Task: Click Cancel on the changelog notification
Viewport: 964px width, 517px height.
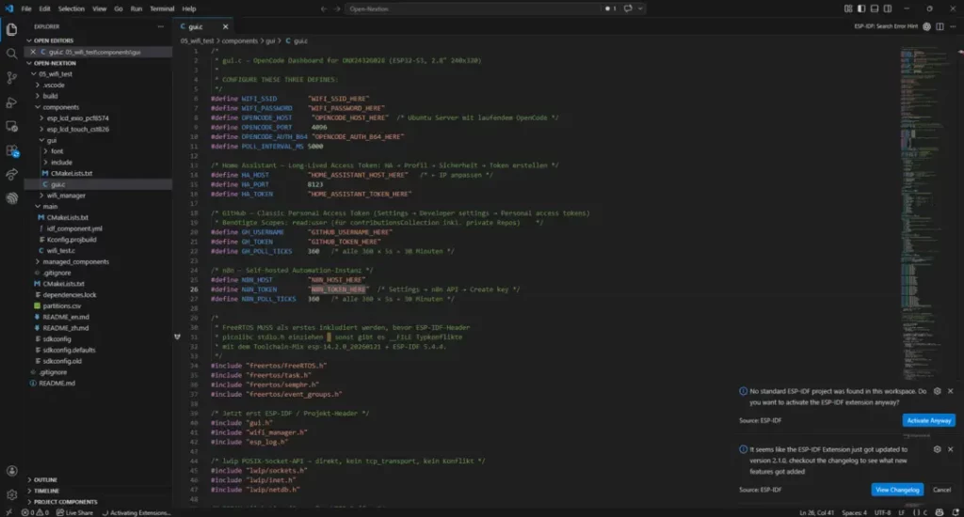Action: click(941, 490)
